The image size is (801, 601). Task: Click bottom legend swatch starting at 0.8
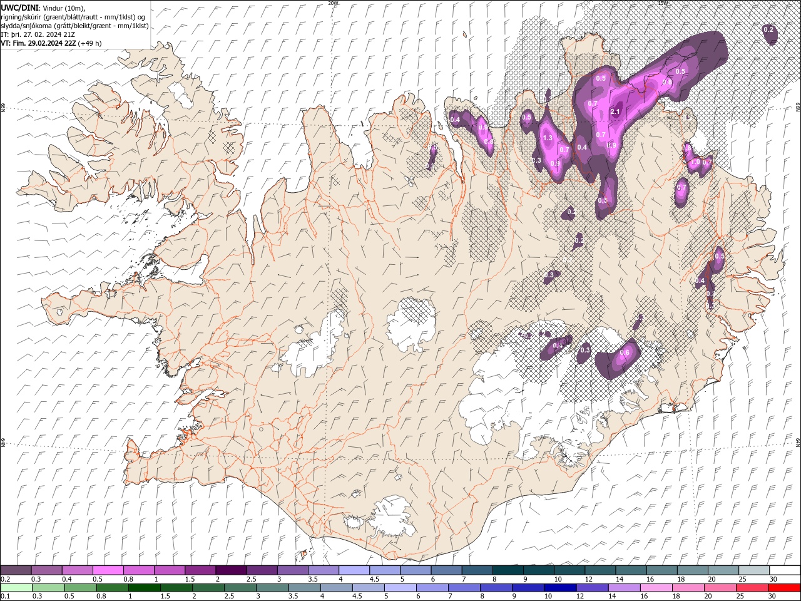(x=111, y=588)
